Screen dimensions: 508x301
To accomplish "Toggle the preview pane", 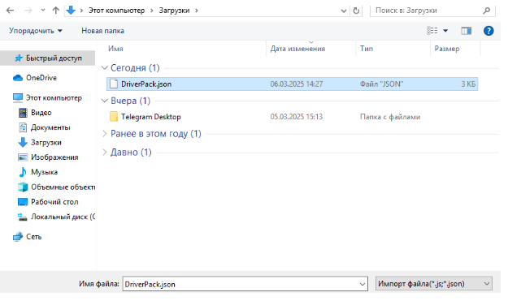I will click(x=467, y=31).
